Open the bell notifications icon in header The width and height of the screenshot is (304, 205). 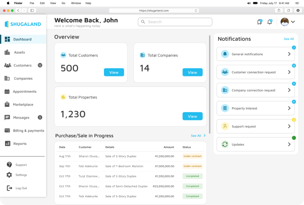(x=270, y=22)
